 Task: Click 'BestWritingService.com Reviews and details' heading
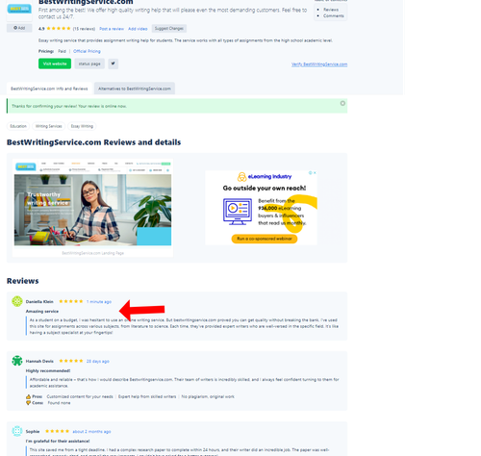[93, 142]
